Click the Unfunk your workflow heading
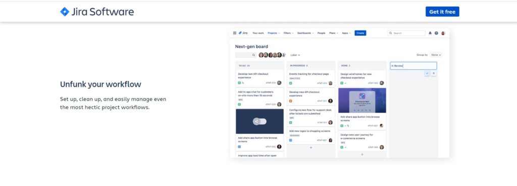 100,84
